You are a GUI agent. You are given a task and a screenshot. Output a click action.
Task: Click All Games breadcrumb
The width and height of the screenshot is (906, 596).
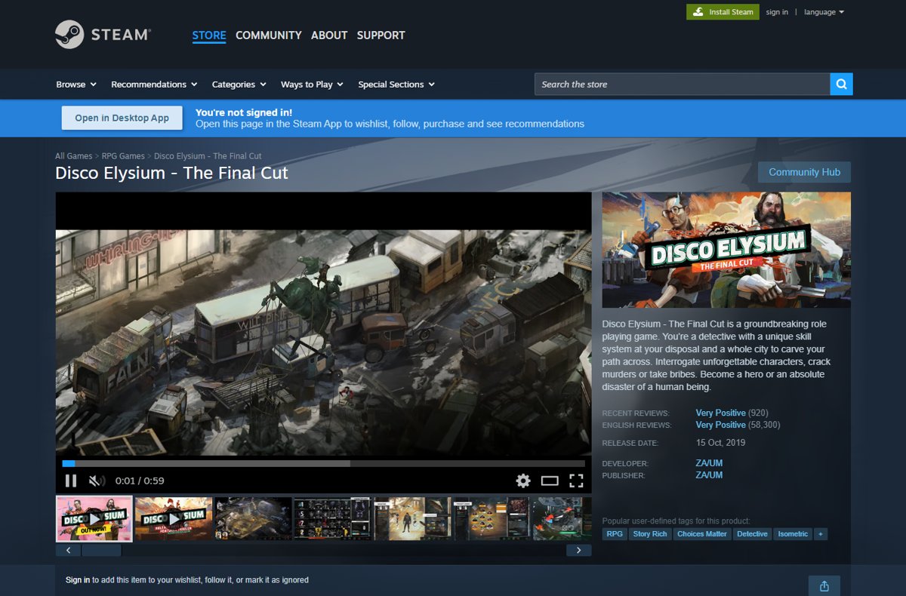pyautogui.click(x=73, y=156)
